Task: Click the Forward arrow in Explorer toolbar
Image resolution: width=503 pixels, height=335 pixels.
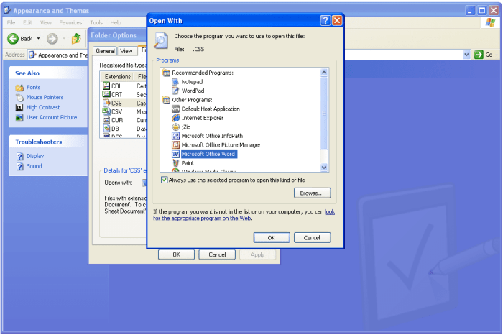Action: (x=52, y=39)
